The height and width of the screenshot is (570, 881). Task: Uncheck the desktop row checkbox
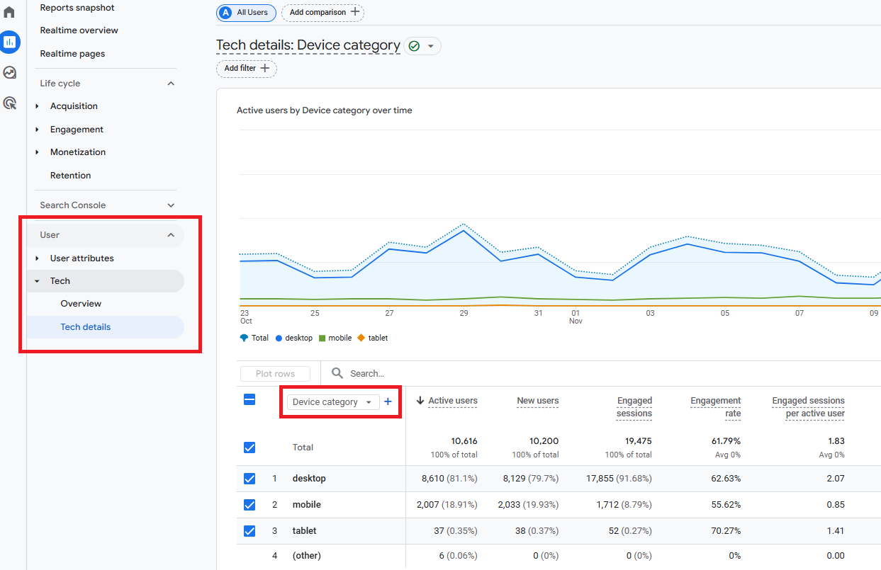tap(249, 479)
